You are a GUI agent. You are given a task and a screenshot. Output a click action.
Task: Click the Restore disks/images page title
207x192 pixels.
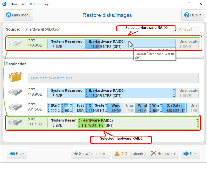point(107,15)
